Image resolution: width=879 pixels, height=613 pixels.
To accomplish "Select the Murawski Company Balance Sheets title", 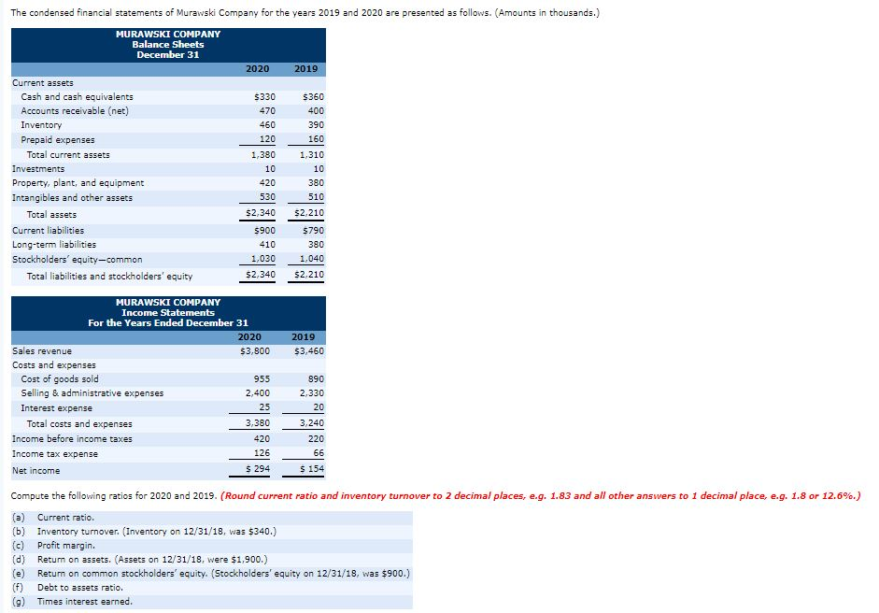I will click(x=168, y=44).
